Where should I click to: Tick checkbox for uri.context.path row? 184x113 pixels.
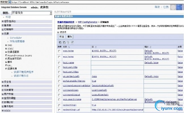click(x=59, y=77)
